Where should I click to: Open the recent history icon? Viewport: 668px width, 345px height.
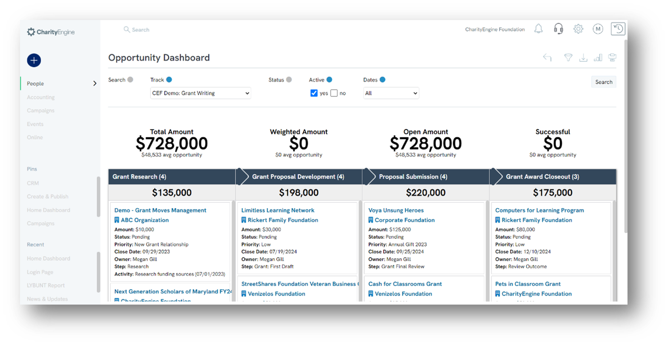tap(618, 29)
